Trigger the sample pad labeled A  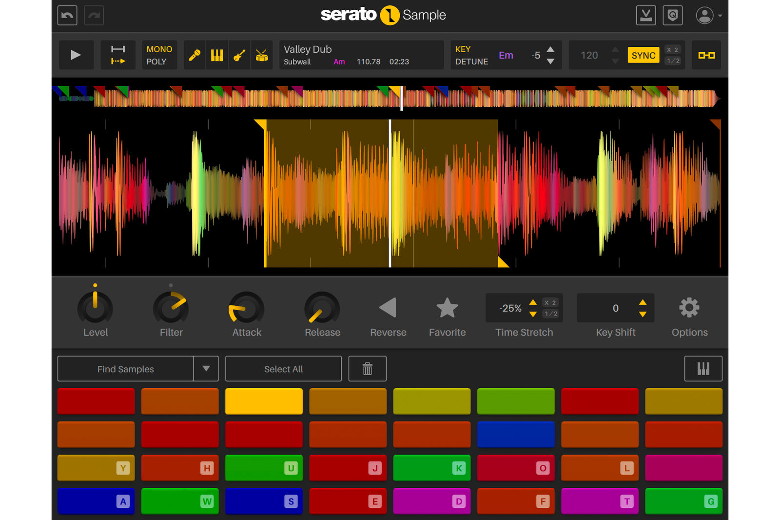[96, 501]
